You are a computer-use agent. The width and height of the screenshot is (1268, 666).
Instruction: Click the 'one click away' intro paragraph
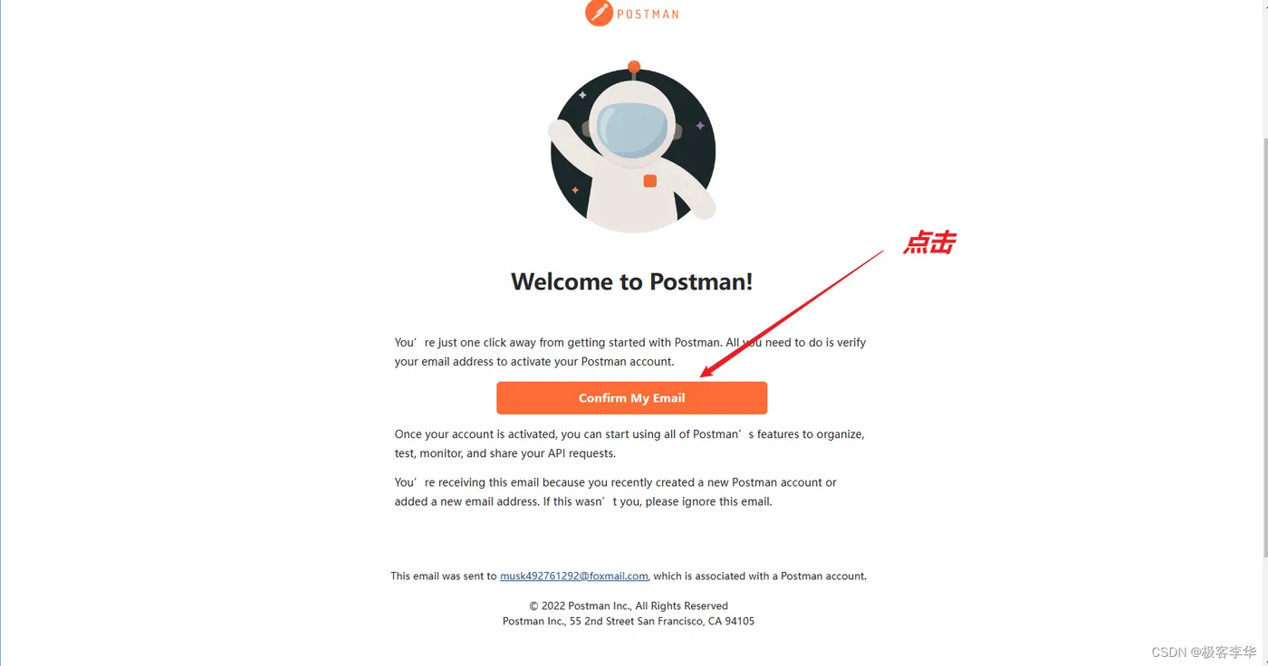[630, 352]
